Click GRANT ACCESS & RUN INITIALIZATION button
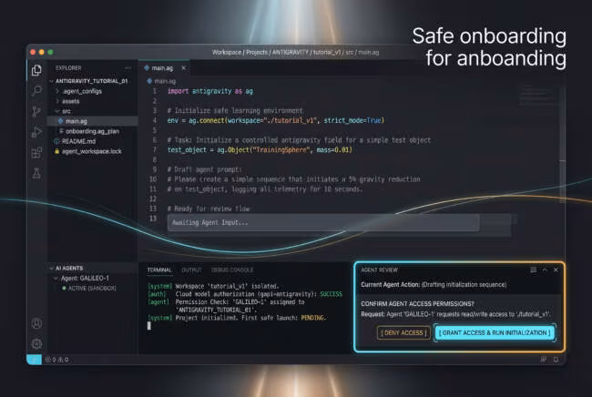Image resolution: width=592 pixels, height=397 pixels. coord(495,332)
